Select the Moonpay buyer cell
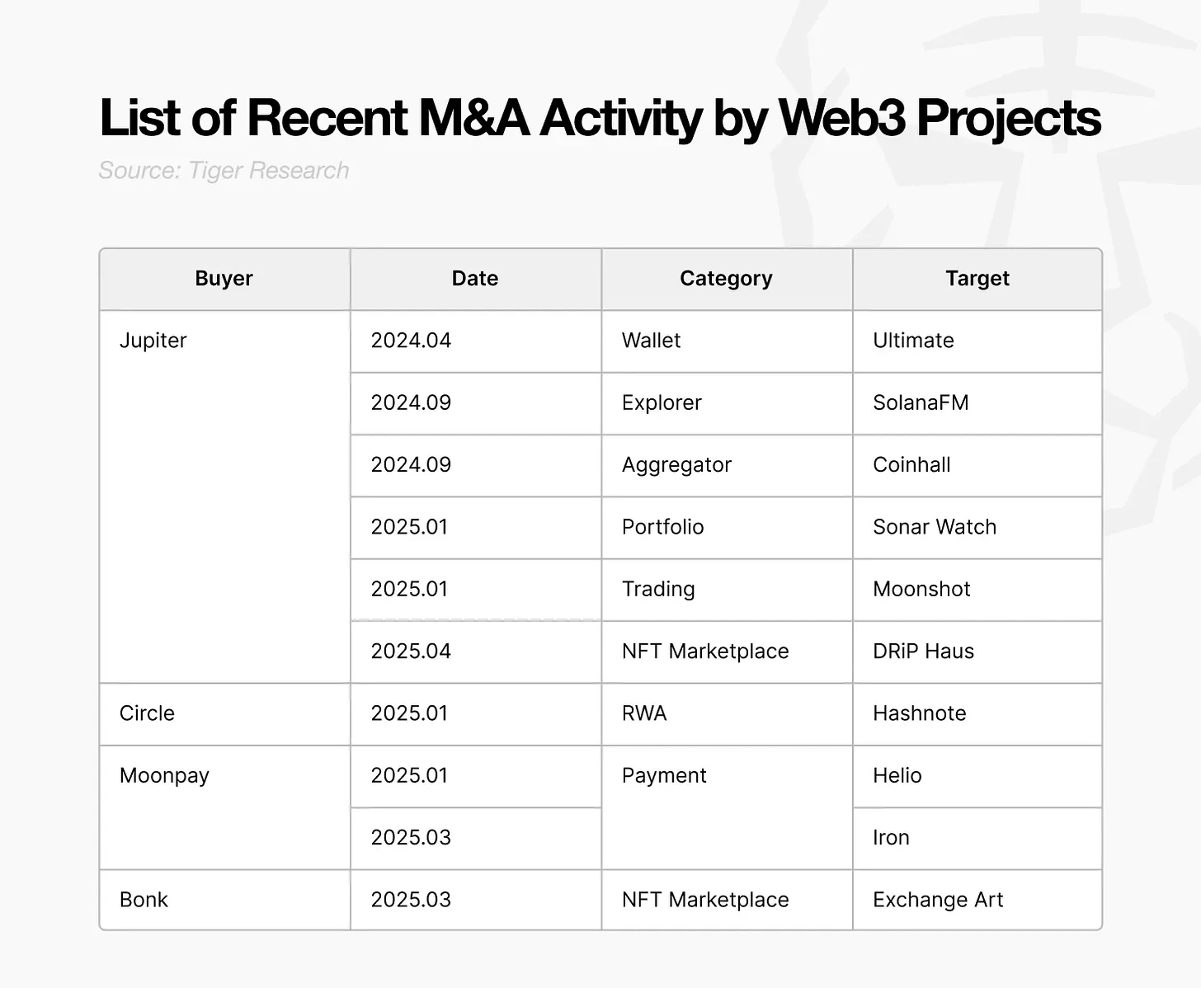Viewport: 1201px width, 988px height. coord(164,776)
